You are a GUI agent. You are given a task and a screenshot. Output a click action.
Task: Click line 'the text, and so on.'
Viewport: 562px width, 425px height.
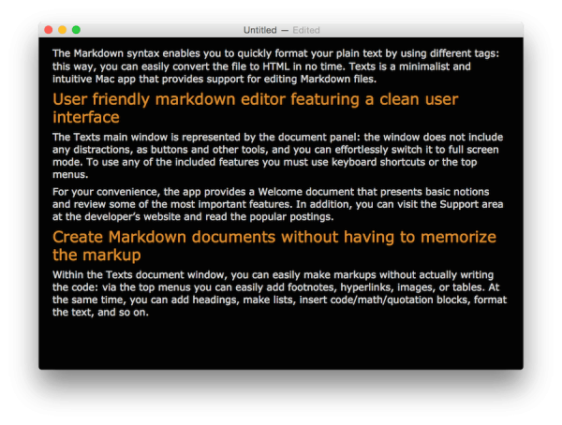coord(100,312)
